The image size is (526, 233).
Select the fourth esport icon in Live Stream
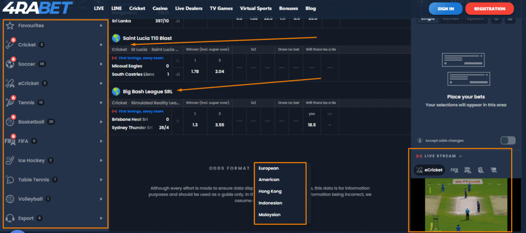(481, 170)
